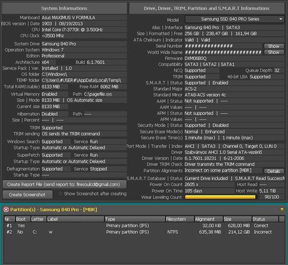Screen dimensions: 288x265
Task: Click the 98/100 wear leveling value
Action: coord(272,197)
